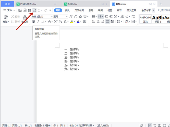Open the 插入 ribbon tab
The width and height of the screenshot is (170, 127).
[67, 10]
